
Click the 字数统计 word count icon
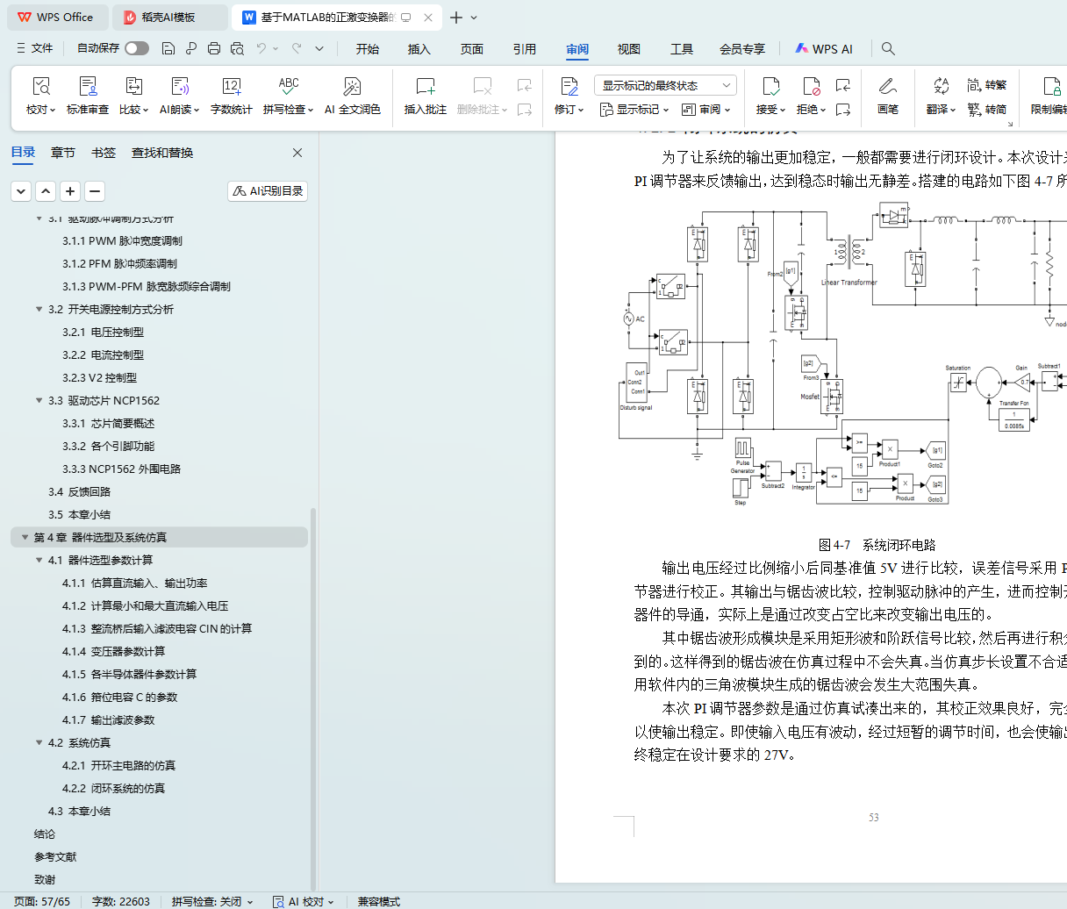click(231, 87)
